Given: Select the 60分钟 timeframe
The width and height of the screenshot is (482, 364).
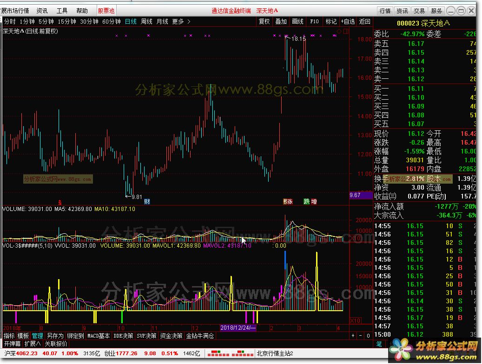Looking at the screenshot, I should [111, 21].
